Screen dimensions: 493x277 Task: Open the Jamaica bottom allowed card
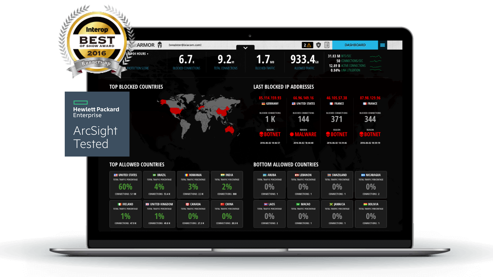point(337,214)
